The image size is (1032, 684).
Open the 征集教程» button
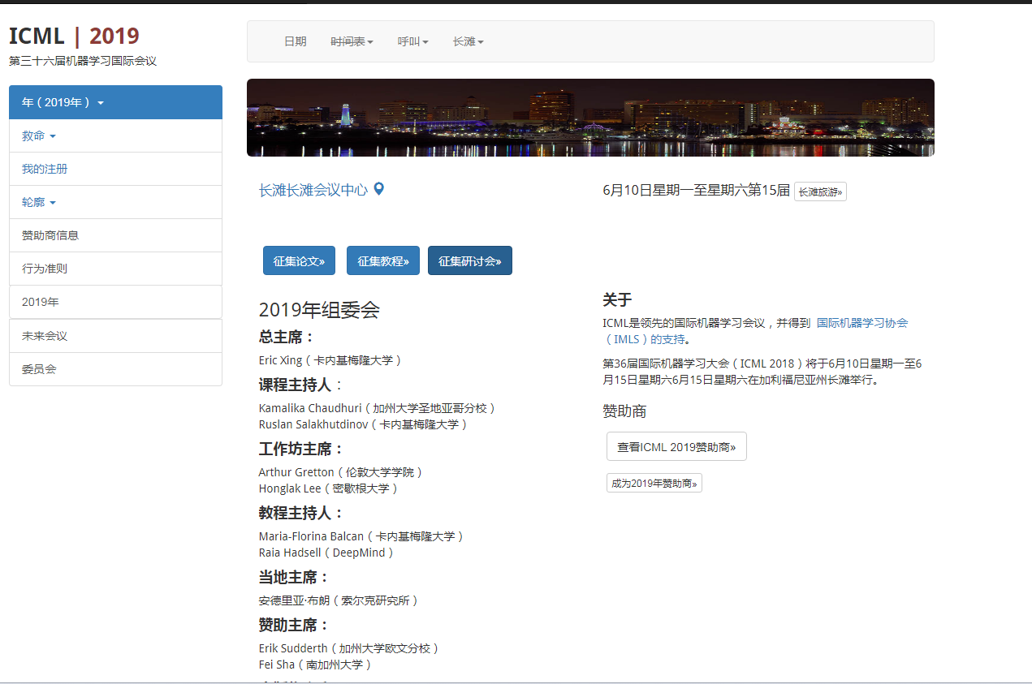[383, 260]
